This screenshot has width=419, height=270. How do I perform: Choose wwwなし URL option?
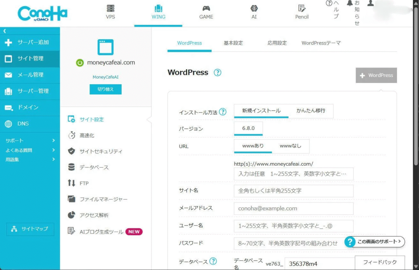coord(291,146)
